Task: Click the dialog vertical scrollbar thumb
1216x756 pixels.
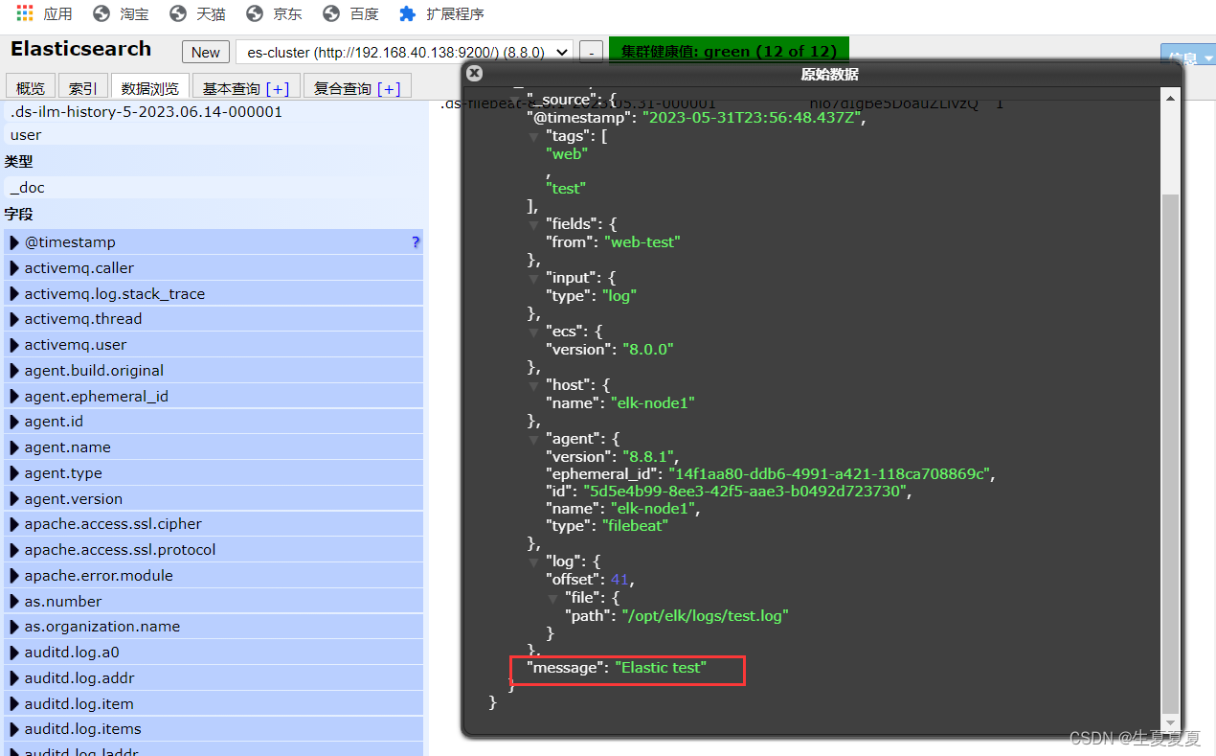Action: [1170, 452]
